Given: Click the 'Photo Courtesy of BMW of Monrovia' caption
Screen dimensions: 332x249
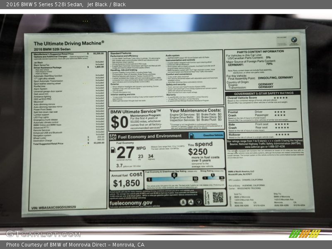Looking at the screenshot, I should tap(75, 245).
